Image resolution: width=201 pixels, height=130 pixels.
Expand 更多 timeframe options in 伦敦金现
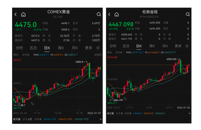coord(178,46)
